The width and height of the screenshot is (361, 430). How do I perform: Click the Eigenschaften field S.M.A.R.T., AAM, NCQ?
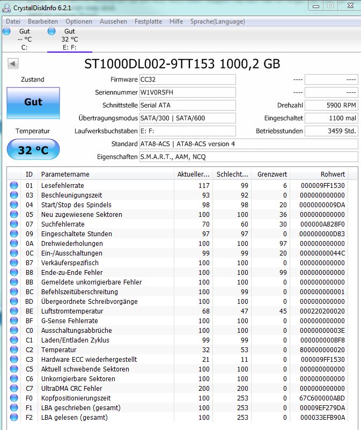[248, 157]
